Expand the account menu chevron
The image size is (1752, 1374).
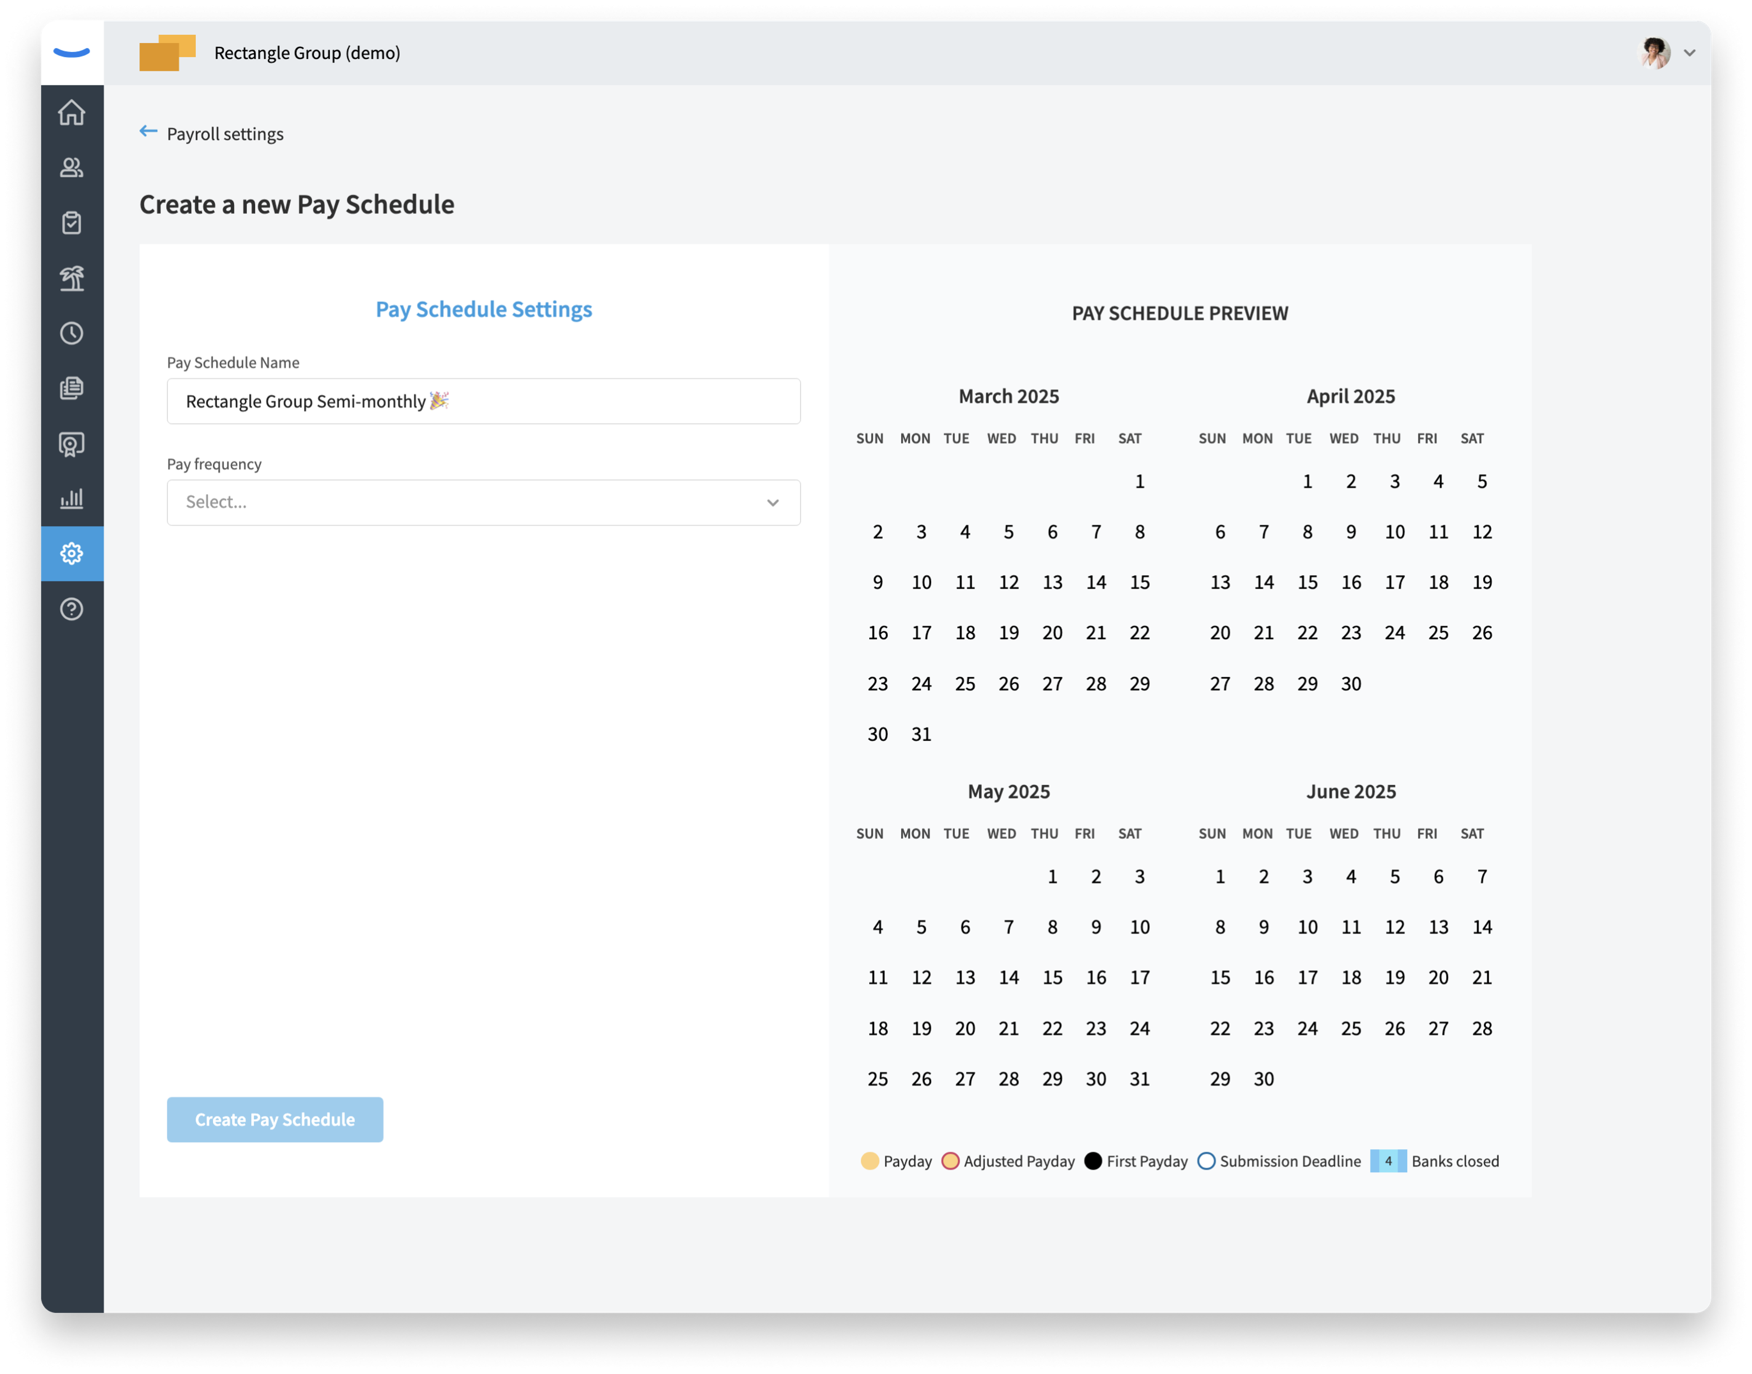pos(1690,53)
